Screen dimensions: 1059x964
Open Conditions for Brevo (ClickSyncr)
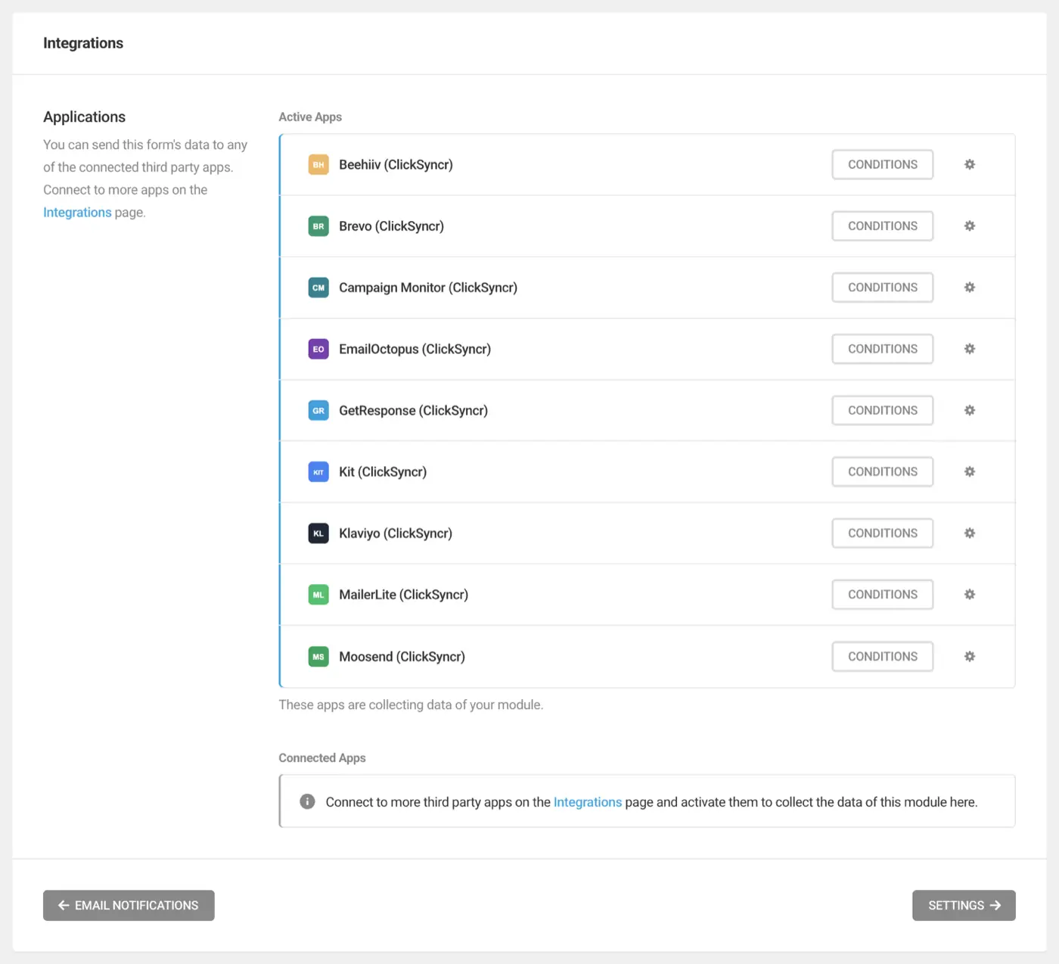pyautogui.click(x=882, y=225)
